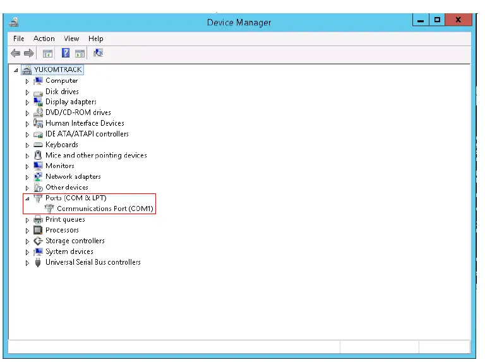This screenshot has height=362, width=485.
Task: Click the mouse icon for pointing devices
Action: (x=38, y=155)
